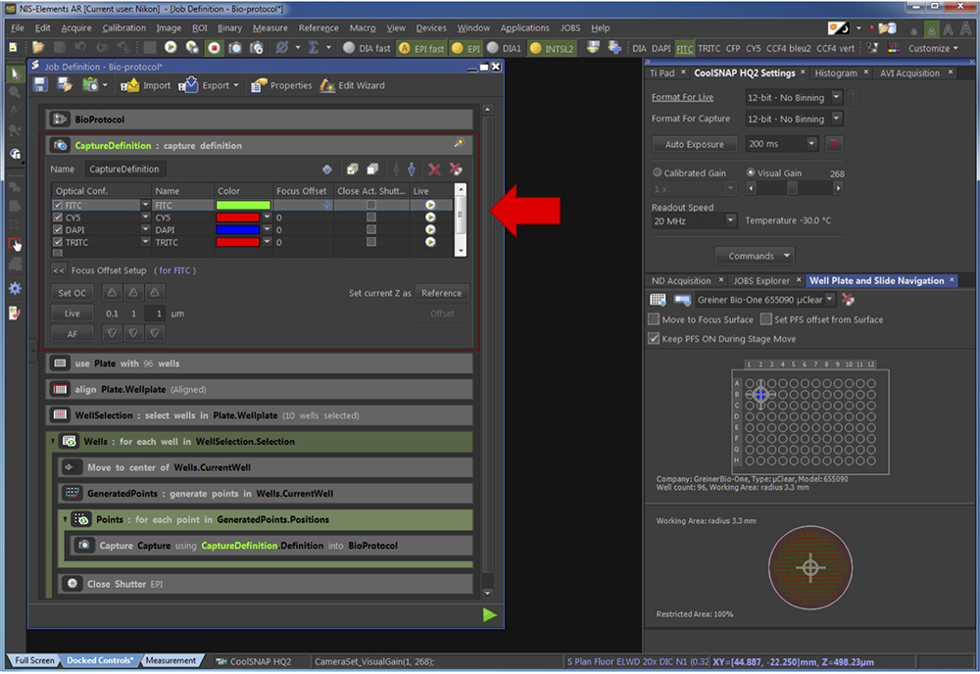Click the AF button
This screenshot has height=674, width=980.
coord(72,334)
